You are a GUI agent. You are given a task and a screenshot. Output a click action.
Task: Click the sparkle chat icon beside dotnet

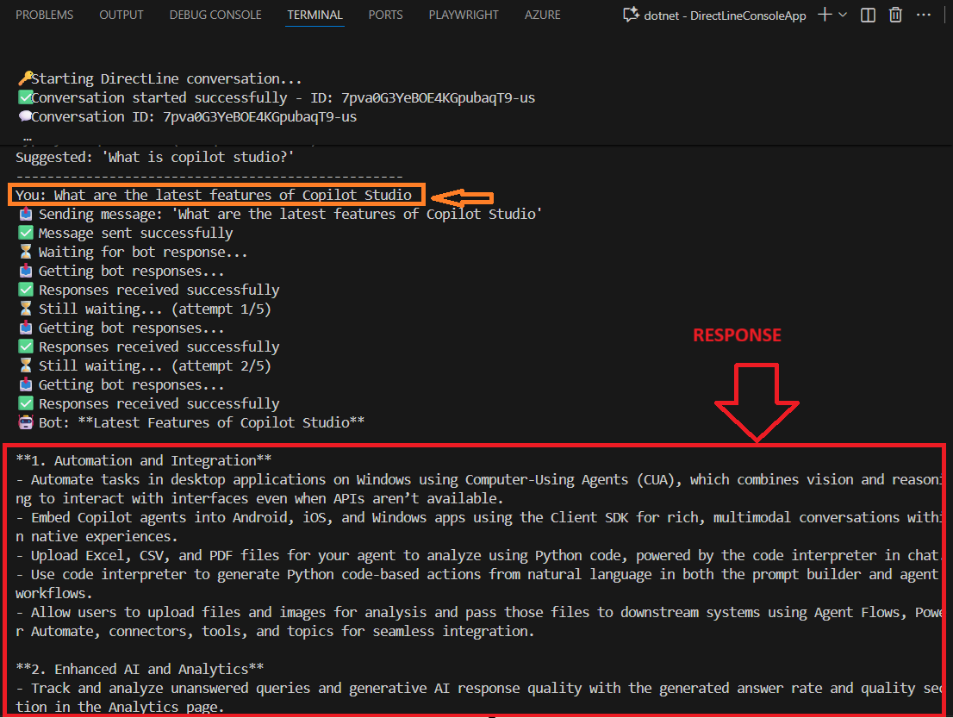(630, 15)
